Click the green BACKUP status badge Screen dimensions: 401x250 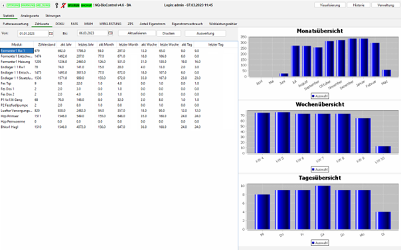[86, 5]
